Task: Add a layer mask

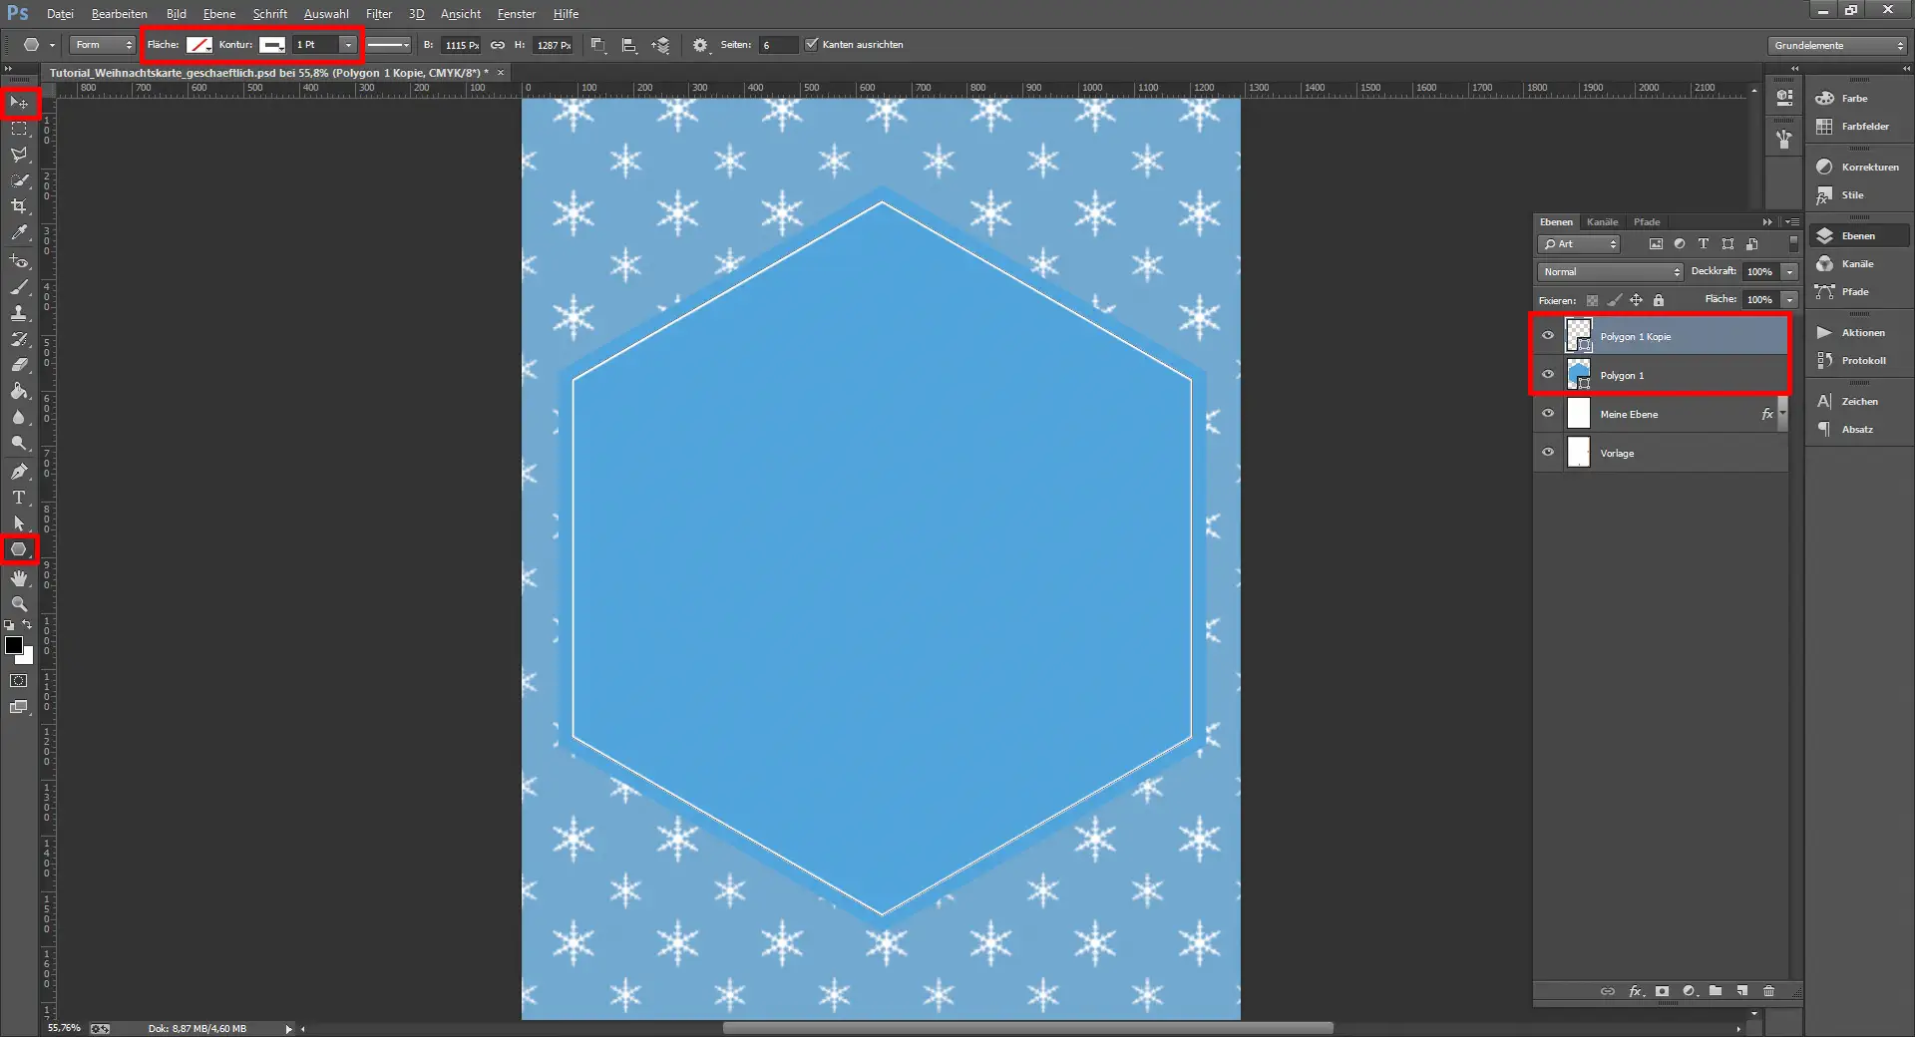Action: (1661, 991)
